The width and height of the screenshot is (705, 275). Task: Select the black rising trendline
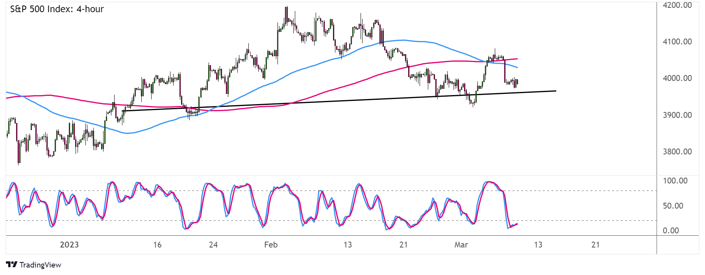coord(339,101)
